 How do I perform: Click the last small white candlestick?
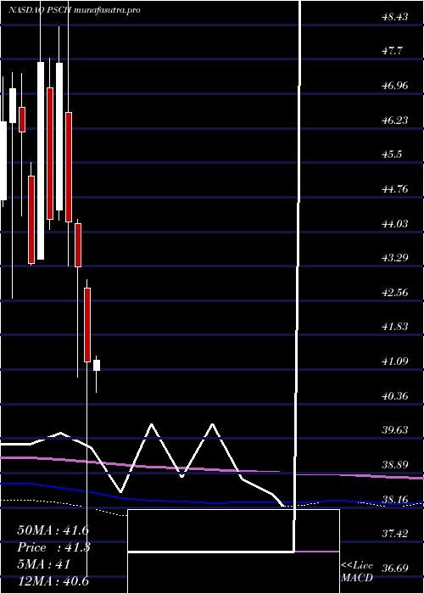click(x=97, y=365)
